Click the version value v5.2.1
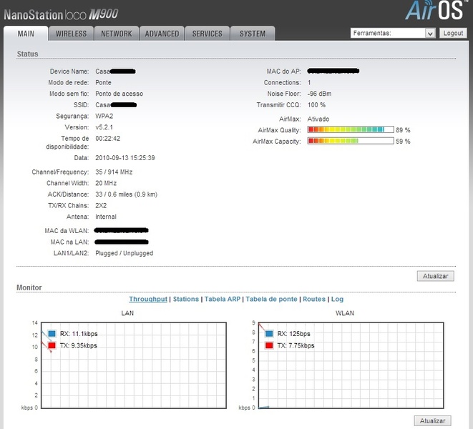 [104, 127]
